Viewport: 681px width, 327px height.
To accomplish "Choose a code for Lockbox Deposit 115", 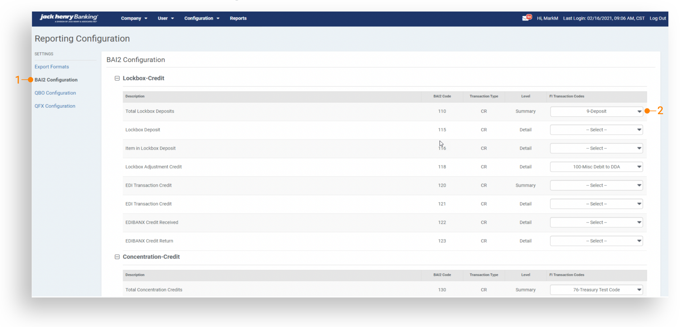I will (x=596, y=130).
